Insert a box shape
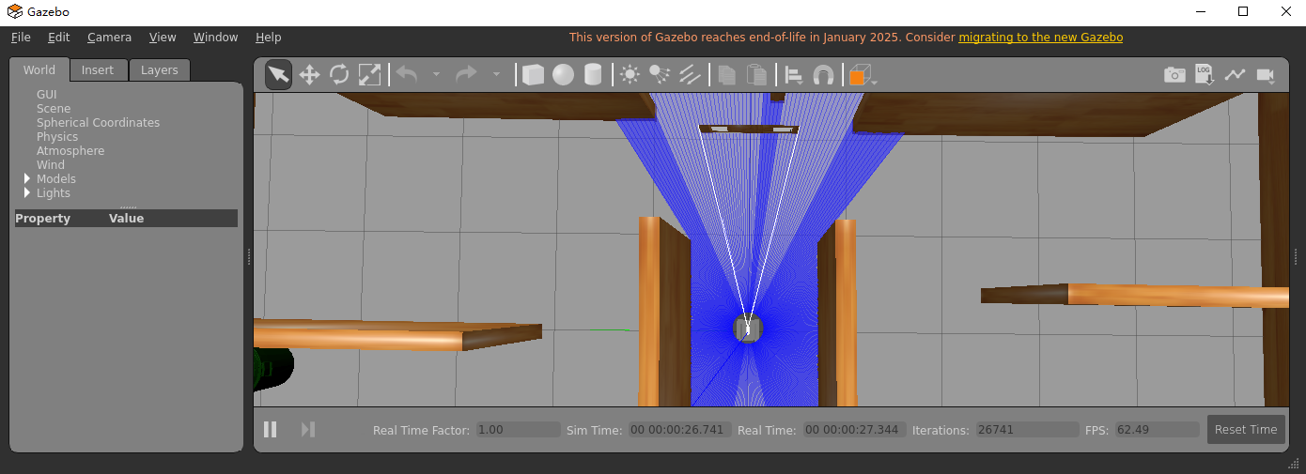Screen dimensions: 1306x474 point(533,75)
